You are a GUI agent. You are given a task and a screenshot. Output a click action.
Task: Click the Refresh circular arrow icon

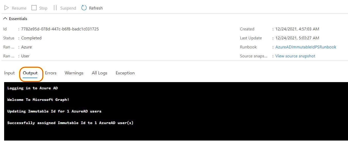point(84,8)
